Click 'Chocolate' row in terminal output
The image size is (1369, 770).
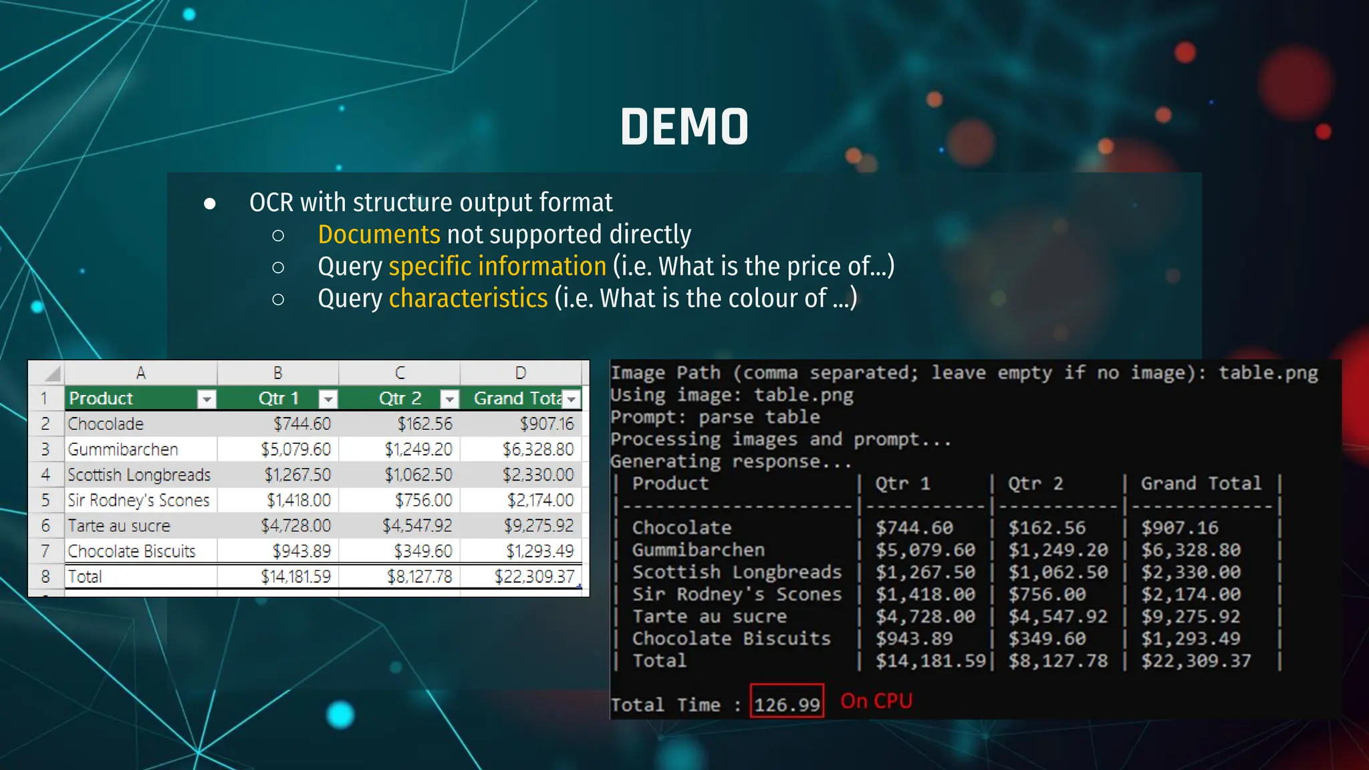click(x=946, y=528)
